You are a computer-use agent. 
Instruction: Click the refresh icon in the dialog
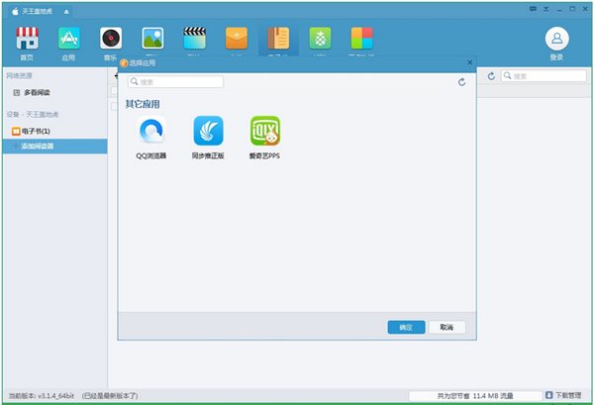461,82
